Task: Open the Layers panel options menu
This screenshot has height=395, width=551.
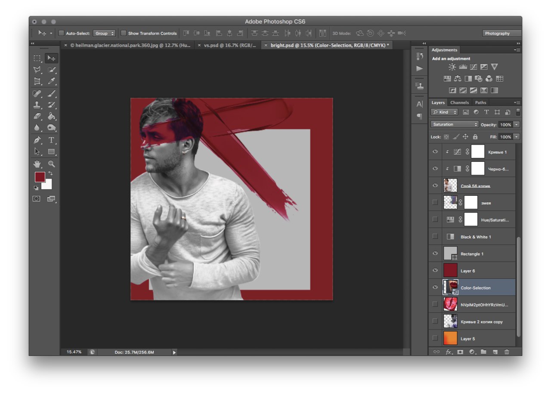Action: 517,102
